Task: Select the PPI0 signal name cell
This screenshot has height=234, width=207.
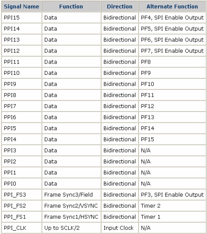Action: pyautogui.click(x=22, y=184)
